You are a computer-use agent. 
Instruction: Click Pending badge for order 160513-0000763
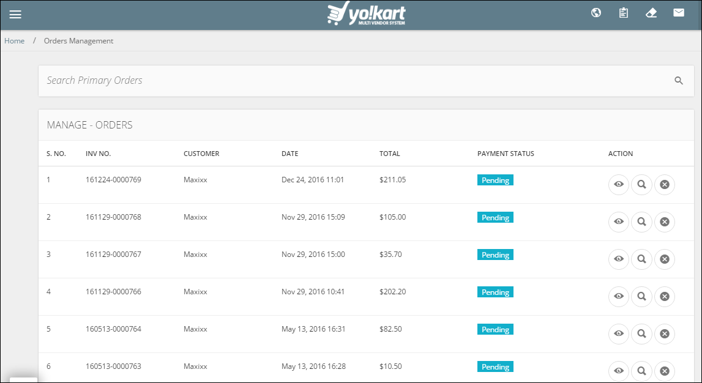pos(495,366)
